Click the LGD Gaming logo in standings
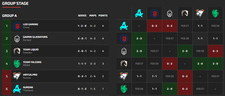 coord(17,26)
